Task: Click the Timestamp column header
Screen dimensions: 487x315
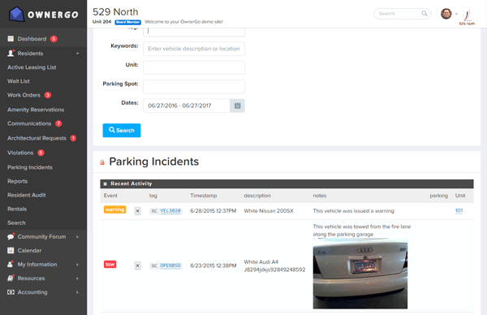Action: (204, 196)
